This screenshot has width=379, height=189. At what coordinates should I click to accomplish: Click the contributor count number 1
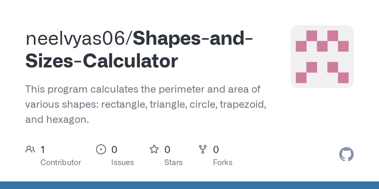[43, 150]
